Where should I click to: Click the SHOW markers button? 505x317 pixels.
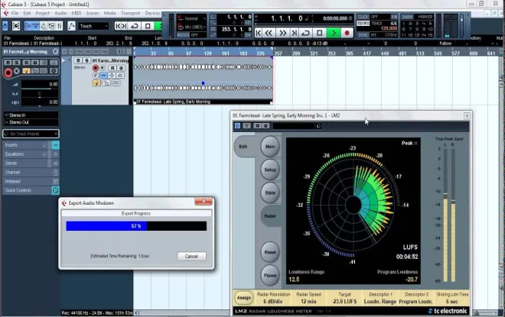407,17
